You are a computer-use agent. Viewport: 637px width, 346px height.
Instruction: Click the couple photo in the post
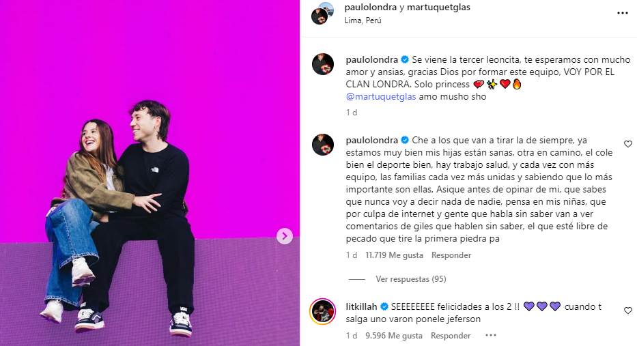point(150,173)
